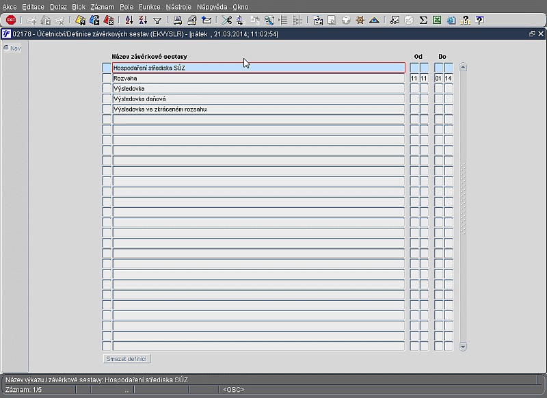
Task: Click Rozvaha's Do field containing 14
Action: pyautogui.click(x=449, y=78)
